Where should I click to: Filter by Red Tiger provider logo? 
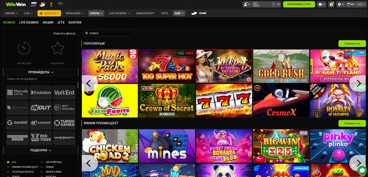[41, 137]
